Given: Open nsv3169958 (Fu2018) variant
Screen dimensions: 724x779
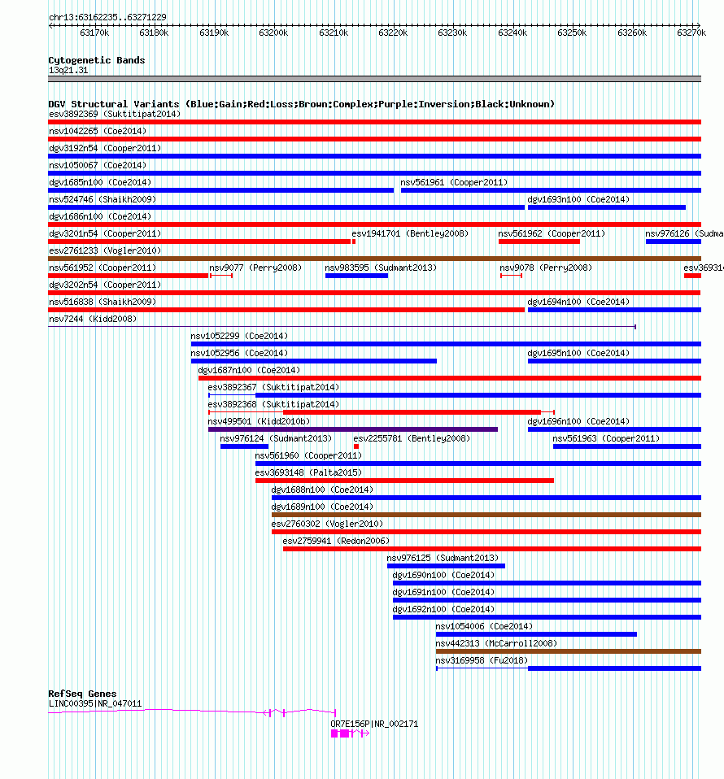Looking at the screenshot, I should [482, 660].
